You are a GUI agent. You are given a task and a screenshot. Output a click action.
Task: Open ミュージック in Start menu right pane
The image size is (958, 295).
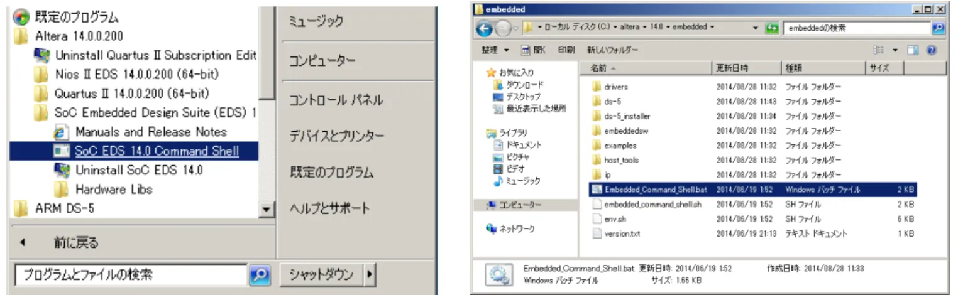[316, 22]
